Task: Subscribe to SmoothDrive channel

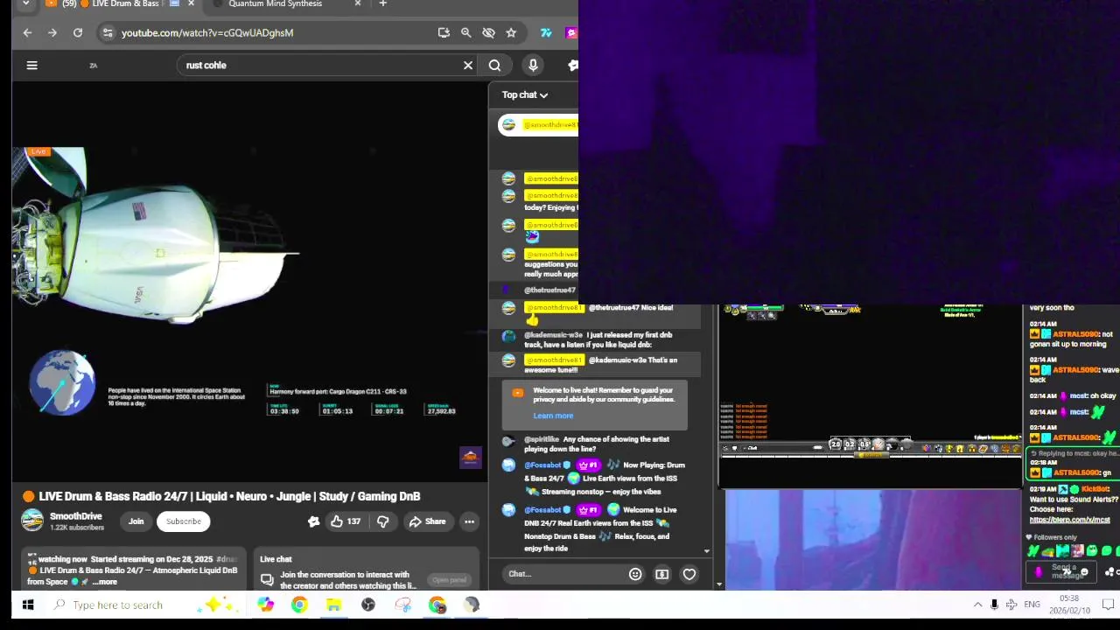Action: [184, 521]
